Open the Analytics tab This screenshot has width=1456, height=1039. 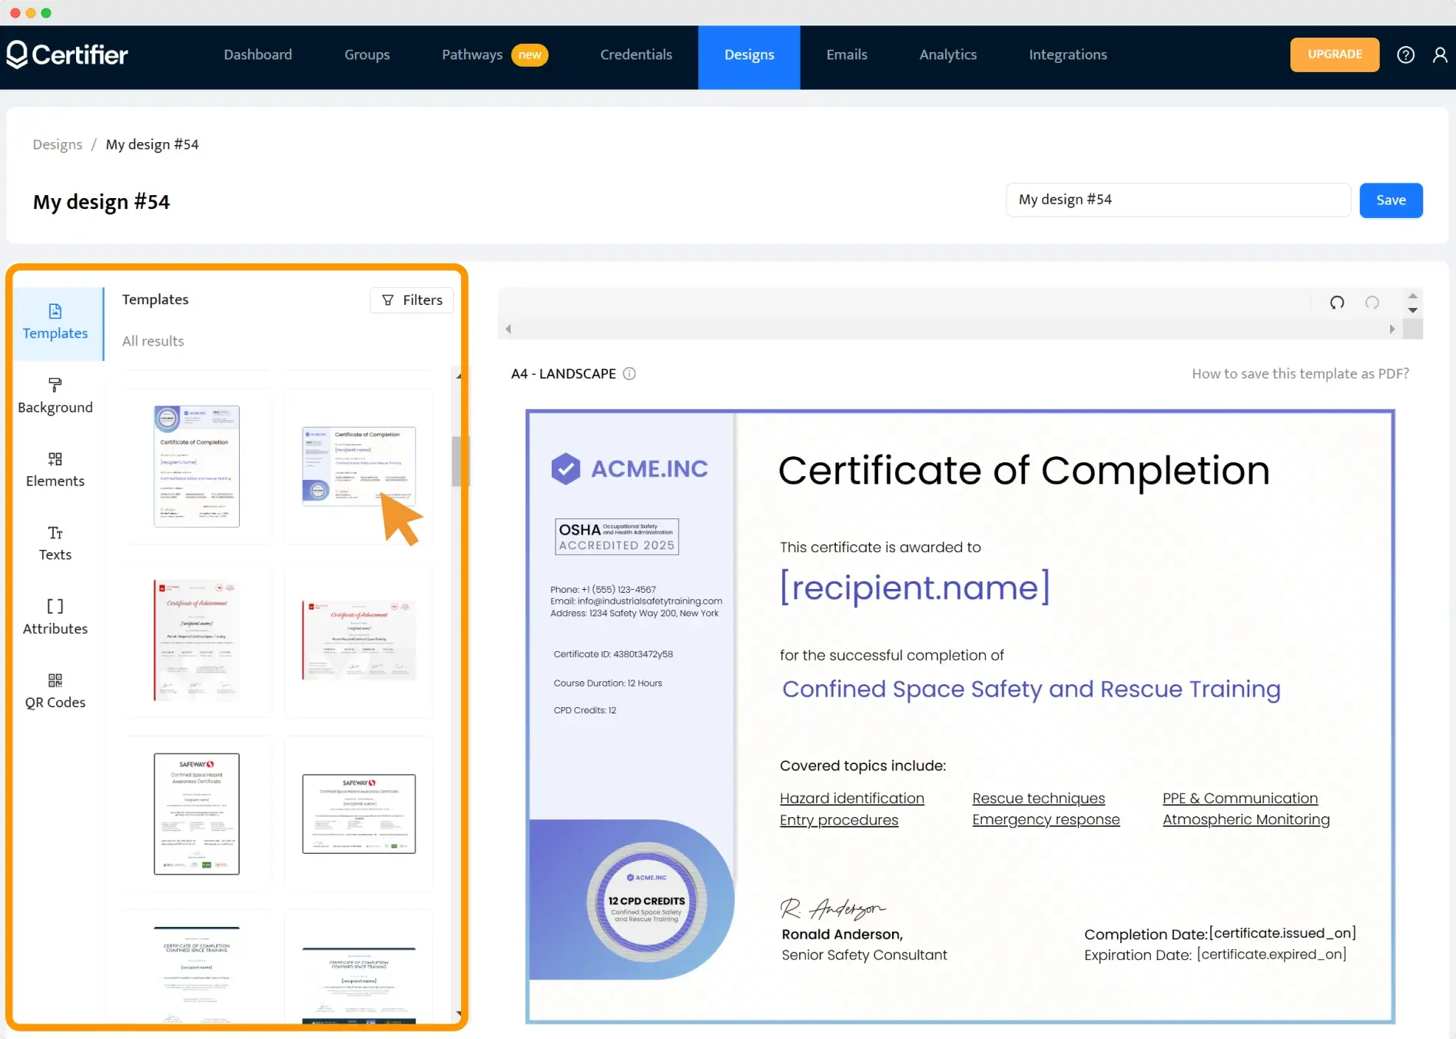click(x=948, y=55)
